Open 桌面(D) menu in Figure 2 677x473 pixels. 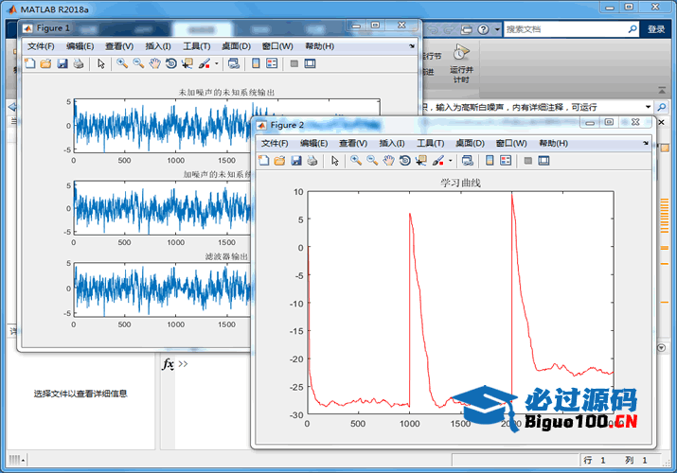tap(470, 143)
